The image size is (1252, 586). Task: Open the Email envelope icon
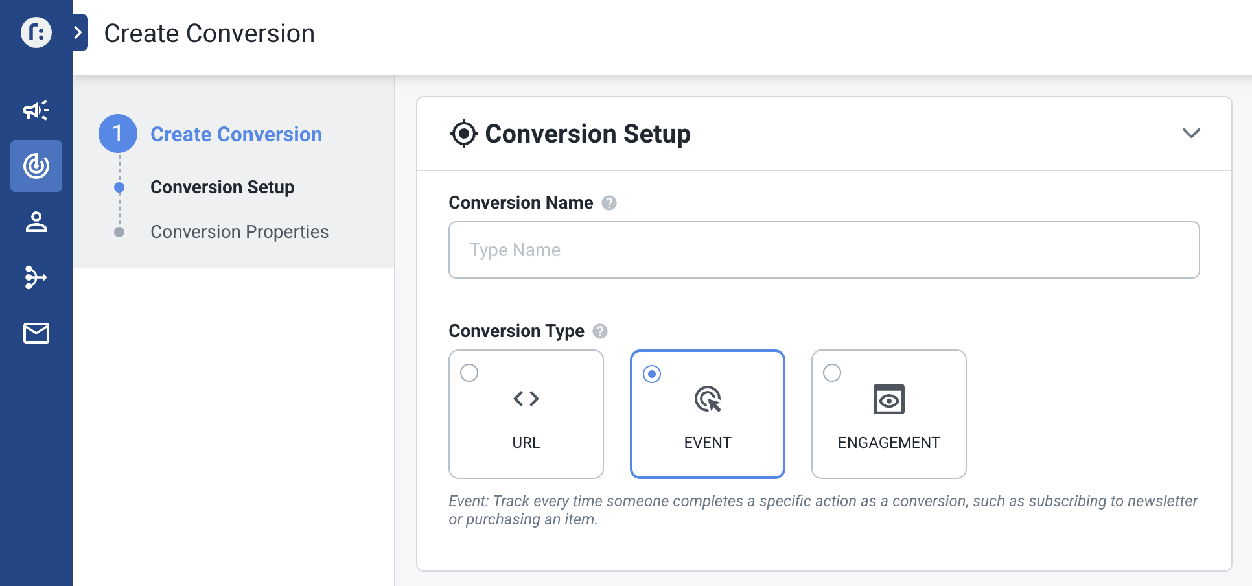pos(36,333)
